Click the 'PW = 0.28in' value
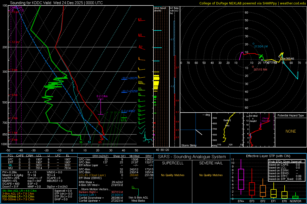 [9, 172]
